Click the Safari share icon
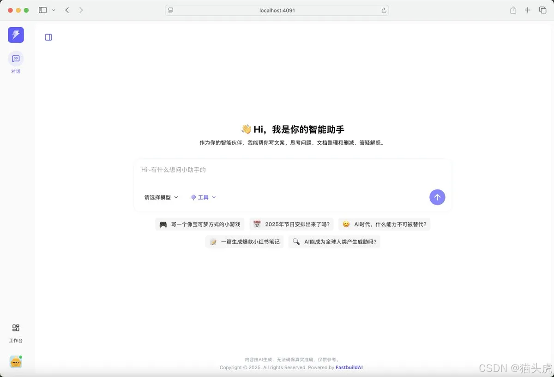 [513, 10]
